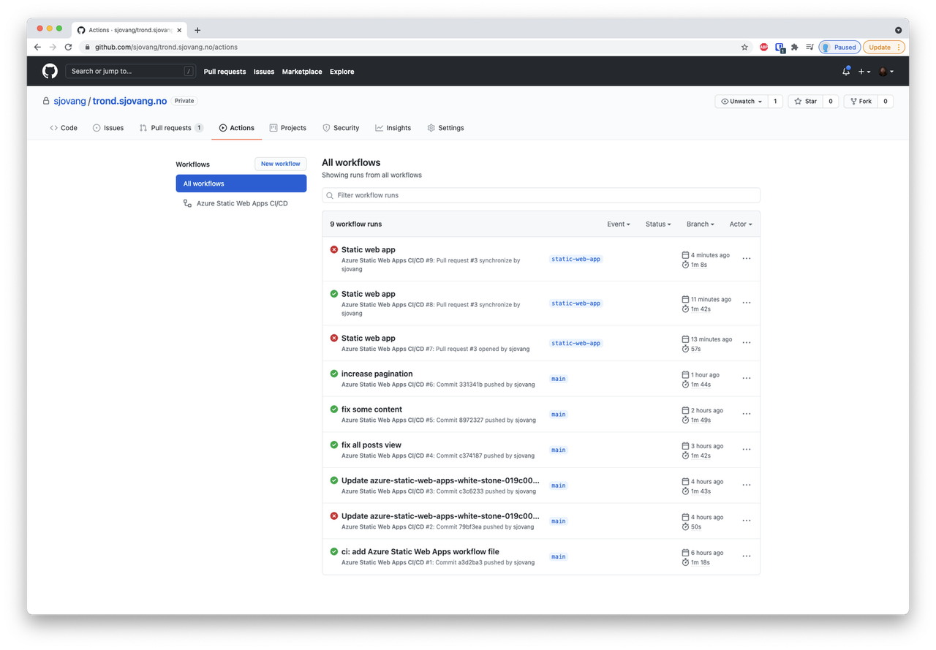936x650 pixels.
Task: Open notifications via the bell icon
Action: (x=846, y=71)
